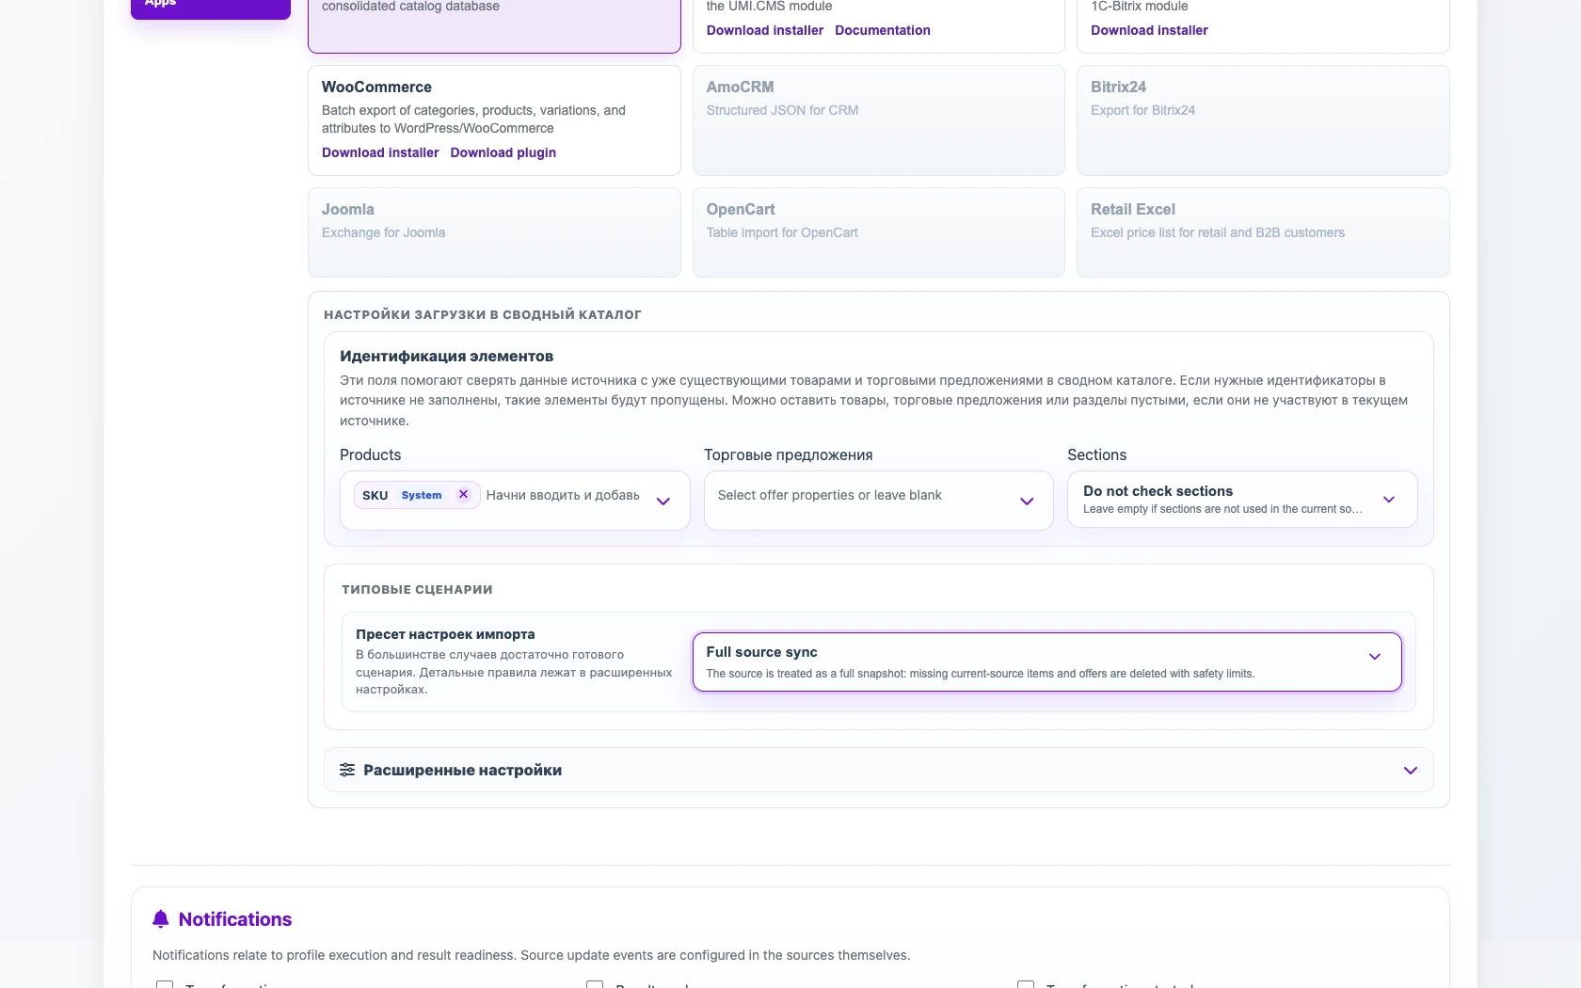Click the Торговые предложения field label
The image size is (1581, 988).
[788, 454]
